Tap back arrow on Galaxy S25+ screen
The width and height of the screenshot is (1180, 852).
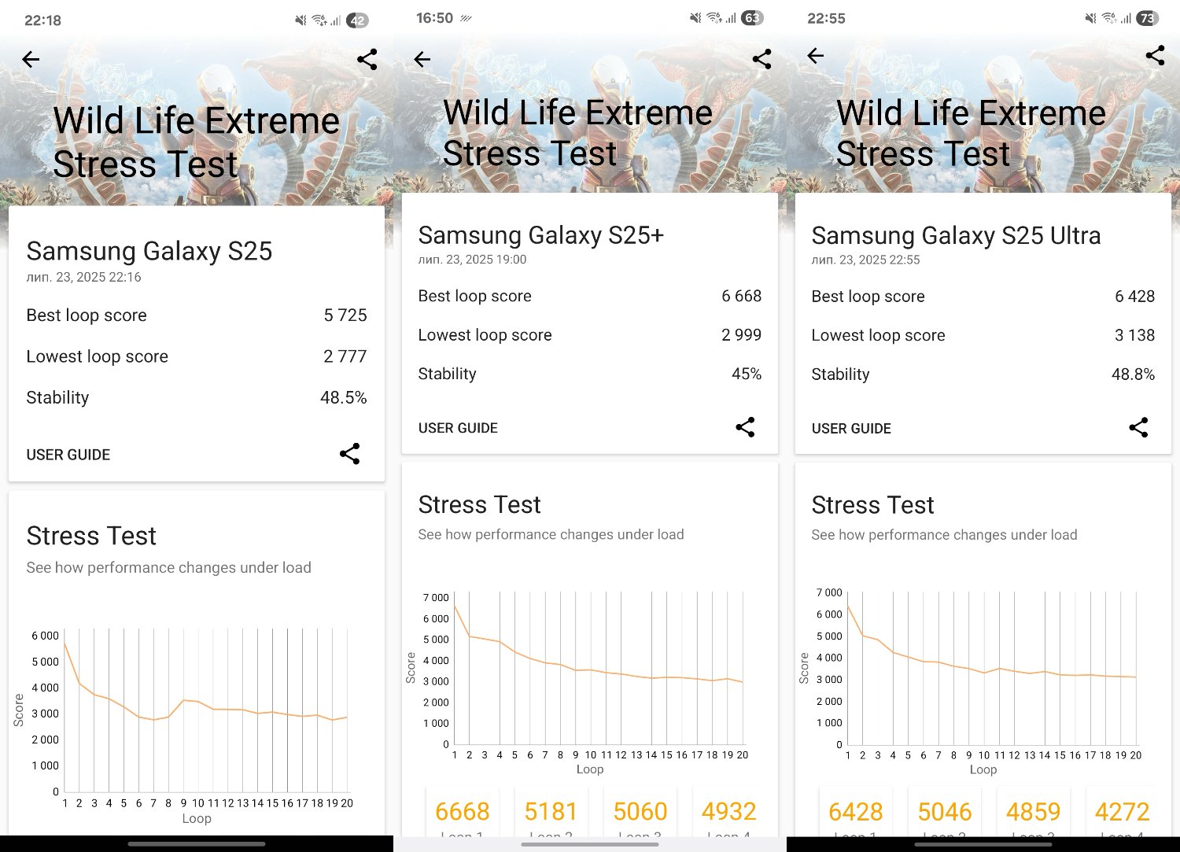point(422,59)
